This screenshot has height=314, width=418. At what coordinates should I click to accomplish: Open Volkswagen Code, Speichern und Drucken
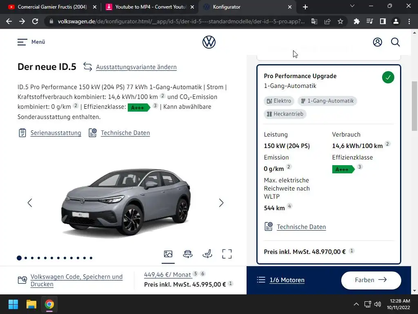point(76,280)
